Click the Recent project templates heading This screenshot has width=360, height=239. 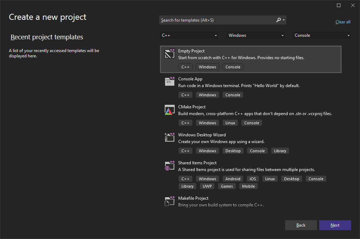click(47, 37)
